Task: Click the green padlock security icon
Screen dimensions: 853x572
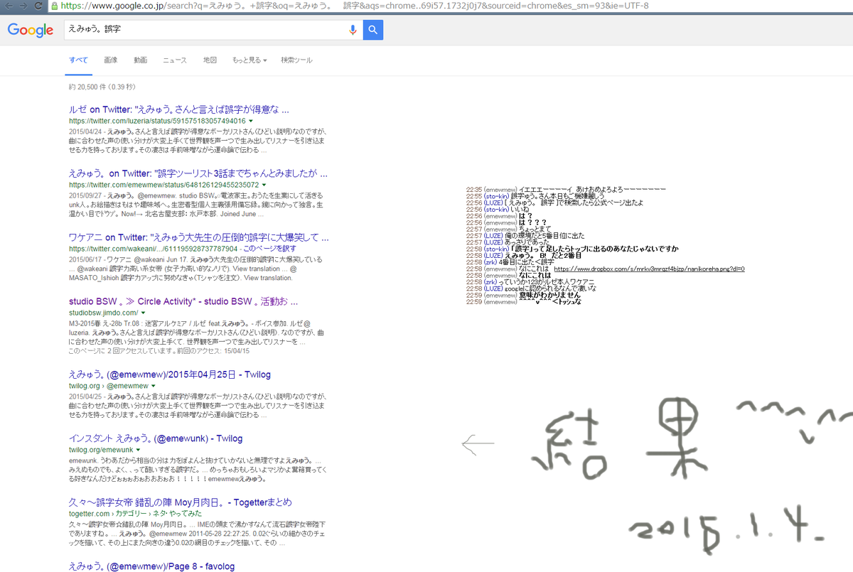Action: click(x=55, y=5)
